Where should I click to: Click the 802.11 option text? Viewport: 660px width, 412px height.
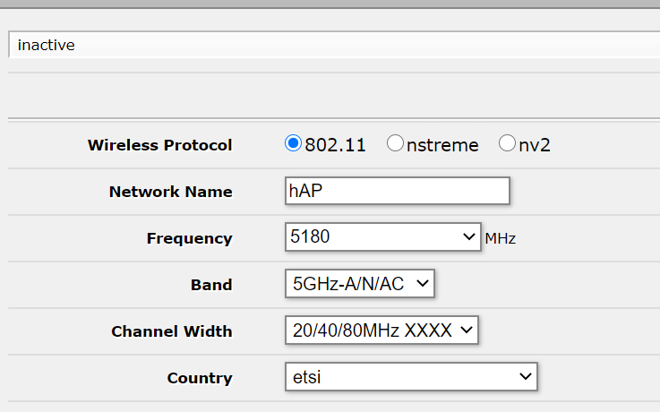tap(335, 144)
